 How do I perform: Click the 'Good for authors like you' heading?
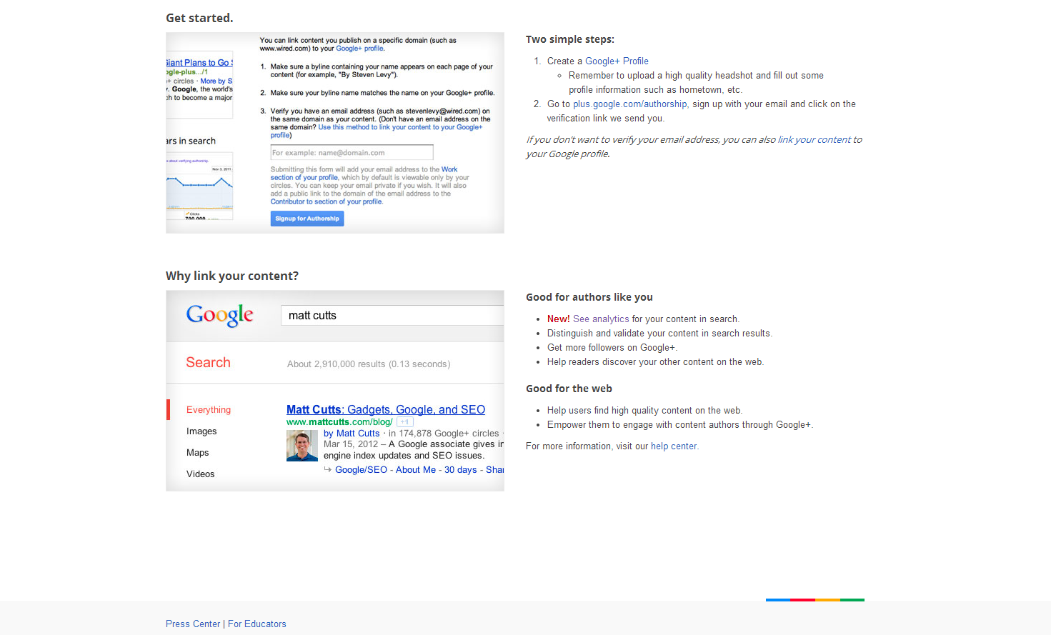[x=589, y=298]
